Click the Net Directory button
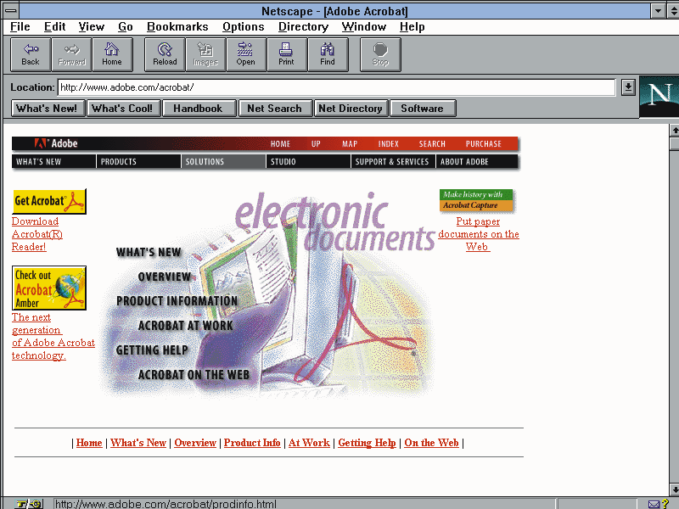 351,109
